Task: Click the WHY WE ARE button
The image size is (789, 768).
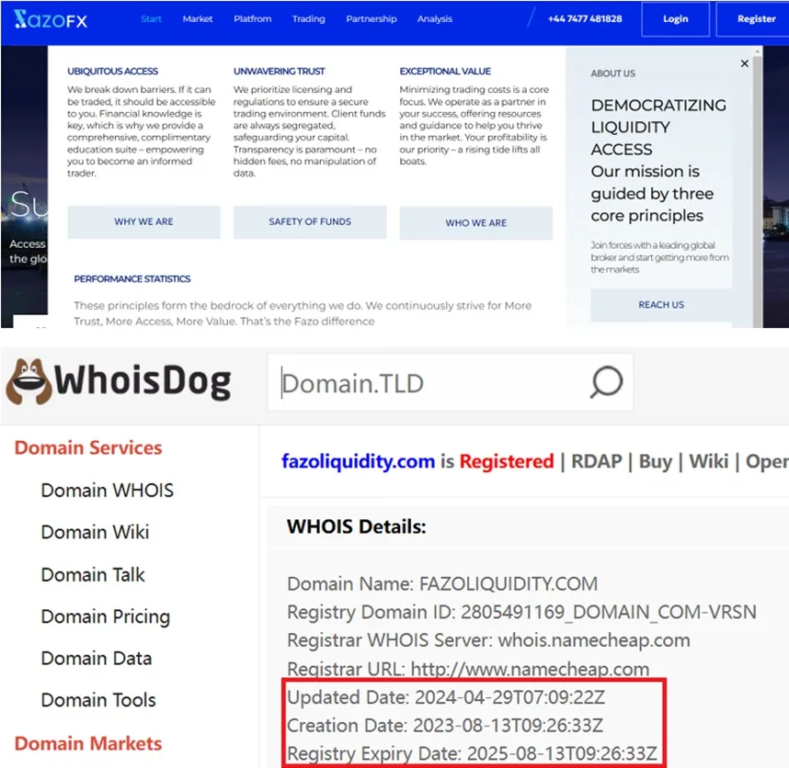Action: coord(143,221)
